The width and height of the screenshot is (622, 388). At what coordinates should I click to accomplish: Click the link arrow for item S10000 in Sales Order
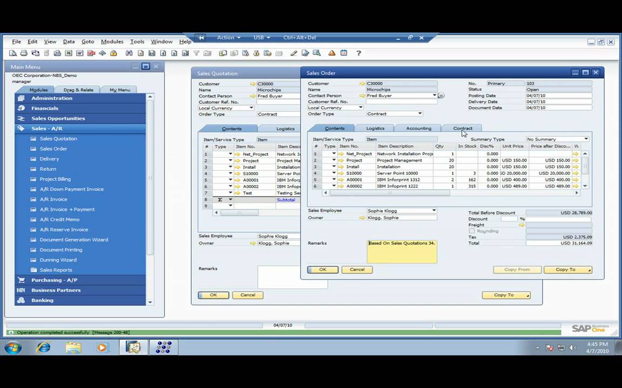[341, 173]
